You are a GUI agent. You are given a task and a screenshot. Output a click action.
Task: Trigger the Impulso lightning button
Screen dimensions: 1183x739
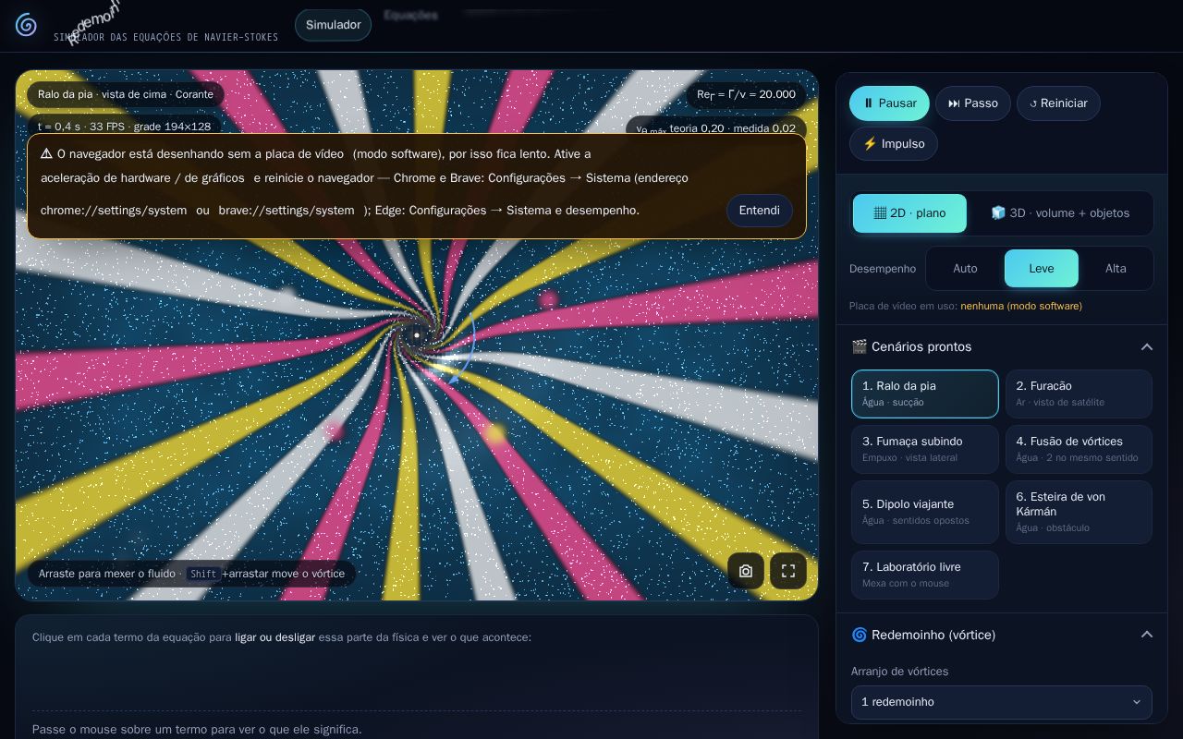(894, 144)
